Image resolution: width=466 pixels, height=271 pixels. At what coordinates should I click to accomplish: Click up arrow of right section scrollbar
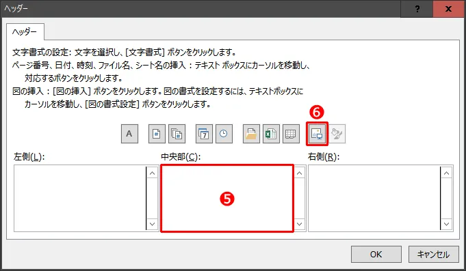tap(446, 173)
